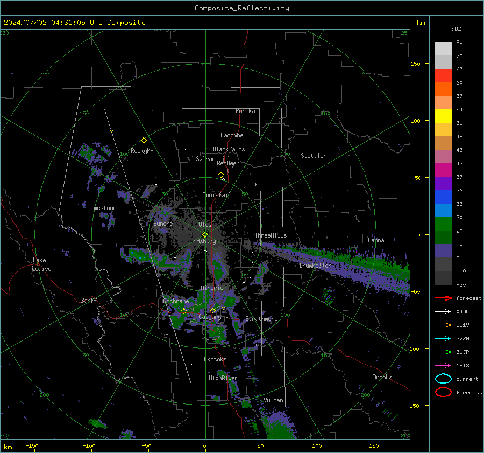
Task: Click the magenta swatch below 42 dBZ
Action: click(x=443, y=170)
